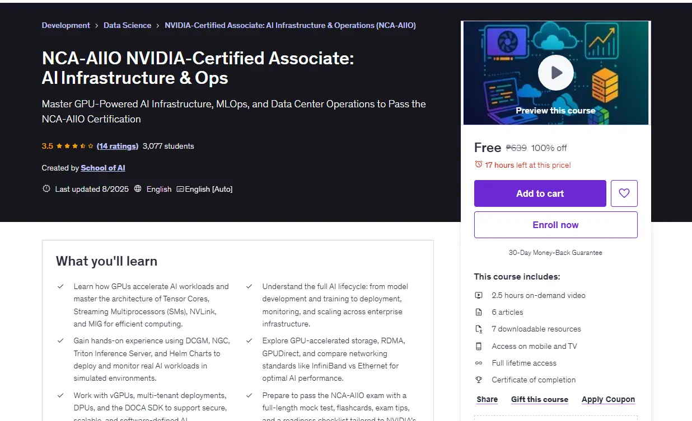Image resolution: width=692 pixels, height=421 pixels.
Task: Click the What you'll learn heading
Action: (x=106, y=261)
